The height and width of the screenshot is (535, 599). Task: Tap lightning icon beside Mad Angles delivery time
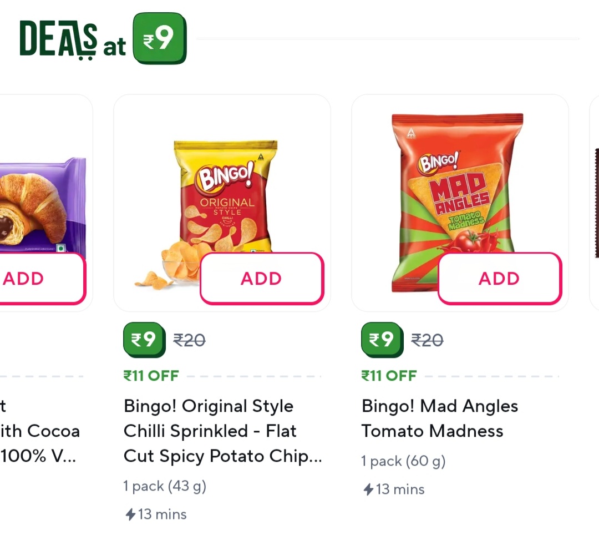tap(368, 489)
